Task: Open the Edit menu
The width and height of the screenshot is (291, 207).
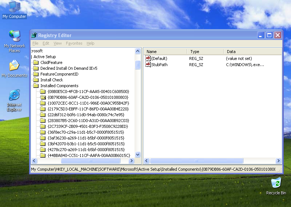Action: point(46,43)
